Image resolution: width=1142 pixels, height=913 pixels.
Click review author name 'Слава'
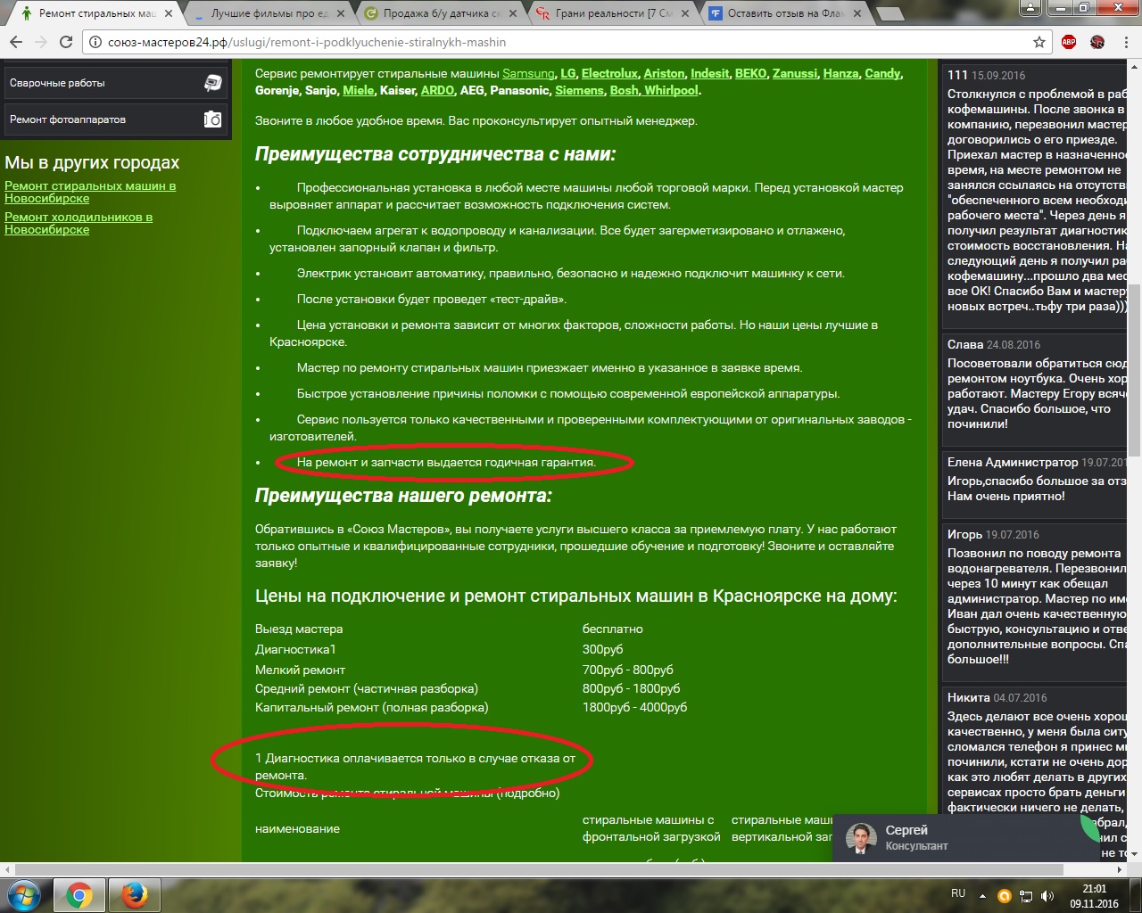(x=965, y=344)
